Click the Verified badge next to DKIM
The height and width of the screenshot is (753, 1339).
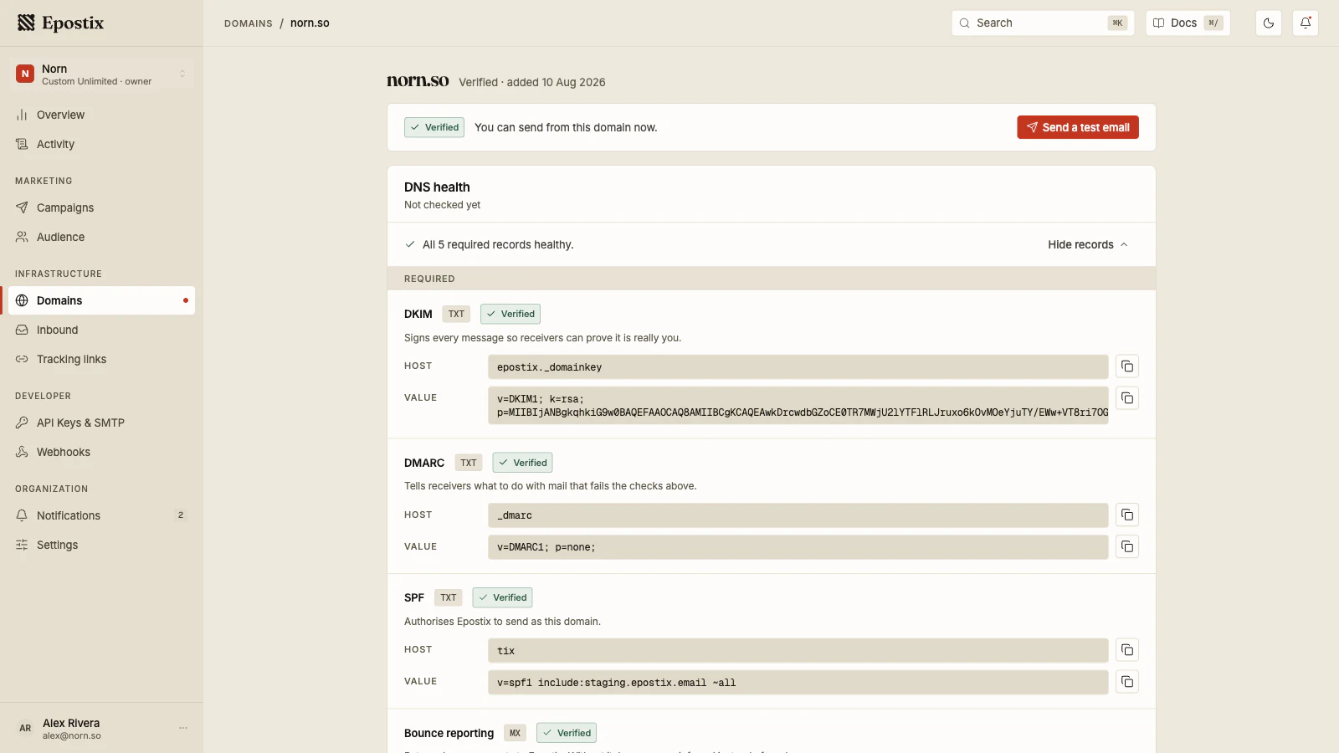point(510,314)
